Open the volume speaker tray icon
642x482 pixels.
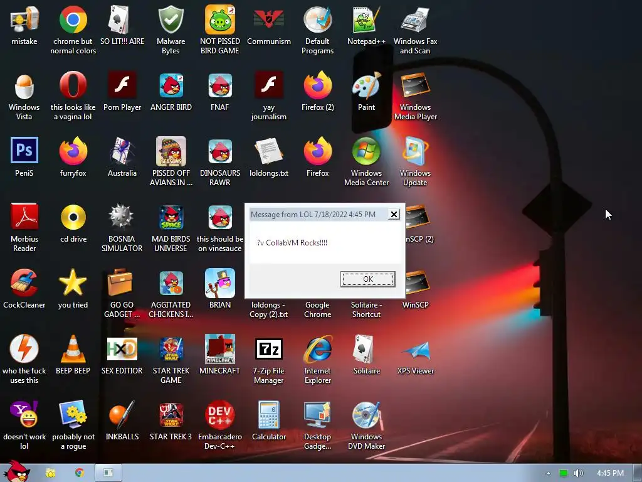[x=579, y=473]
